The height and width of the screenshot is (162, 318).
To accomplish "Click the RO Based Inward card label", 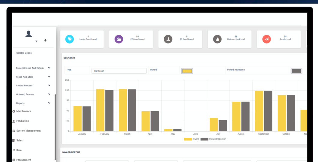I will tap(187, 39).
